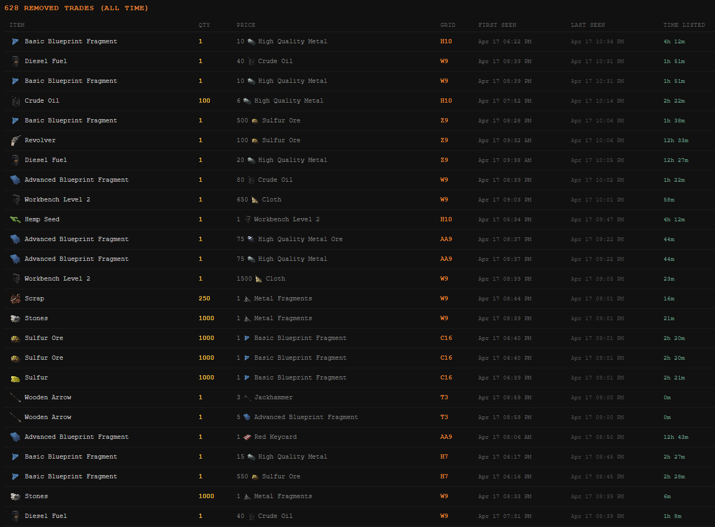Image resolution: width=715 pixels, height=527 pixels.
Task: Click the Workbench Level 2 price icon
Action: tap(247, 220)
